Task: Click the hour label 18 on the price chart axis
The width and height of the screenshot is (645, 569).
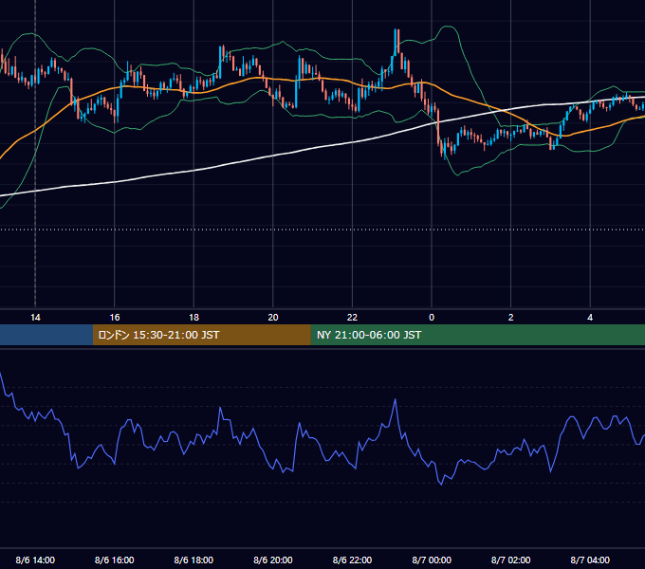Action: coord(193,318)
